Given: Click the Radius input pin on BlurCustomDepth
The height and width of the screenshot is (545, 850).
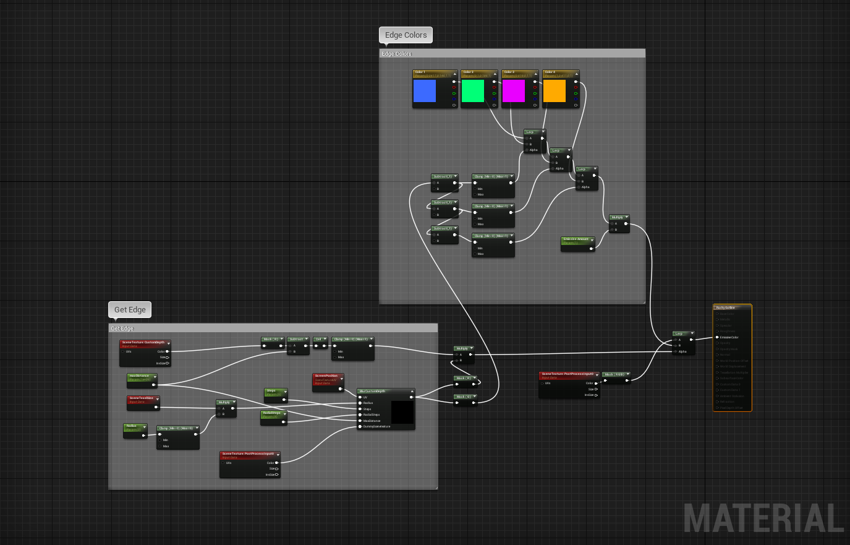Looking at the screenshot, I should coord(360,403).
